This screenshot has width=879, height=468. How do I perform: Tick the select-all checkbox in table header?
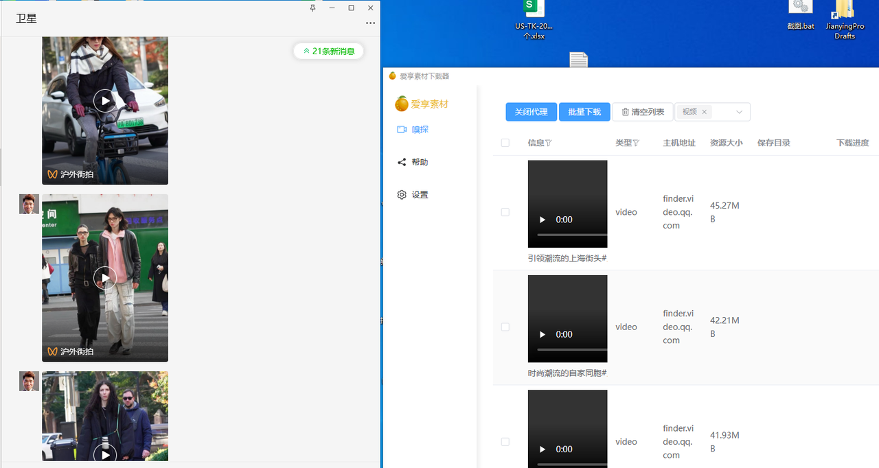click(x=505, y=143)
